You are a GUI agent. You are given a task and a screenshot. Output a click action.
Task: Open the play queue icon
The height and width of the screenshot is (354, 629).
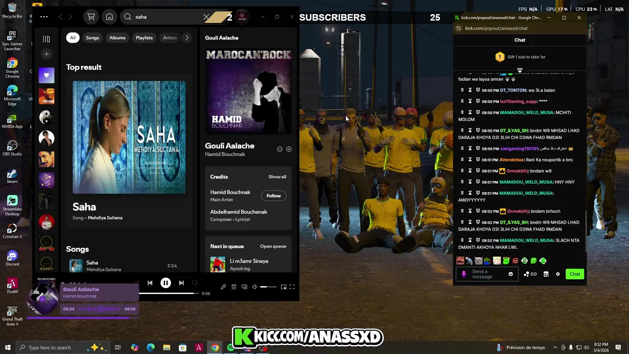point(234,287)
